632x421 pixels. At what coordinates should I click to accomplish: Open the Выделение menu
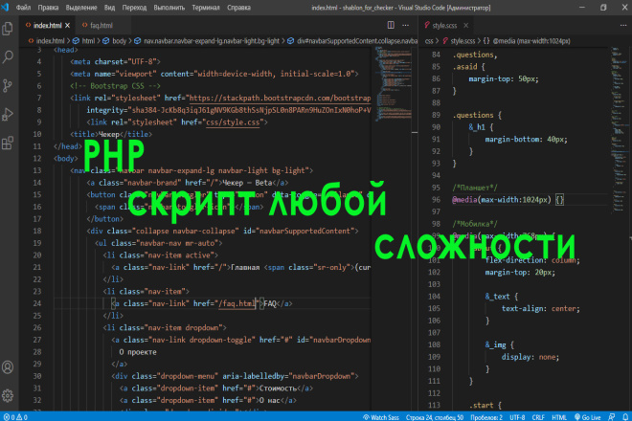81,8
